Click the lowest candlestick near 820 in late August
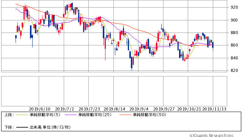The width and height of the screenshot is (242, 137). pos(132,64)
